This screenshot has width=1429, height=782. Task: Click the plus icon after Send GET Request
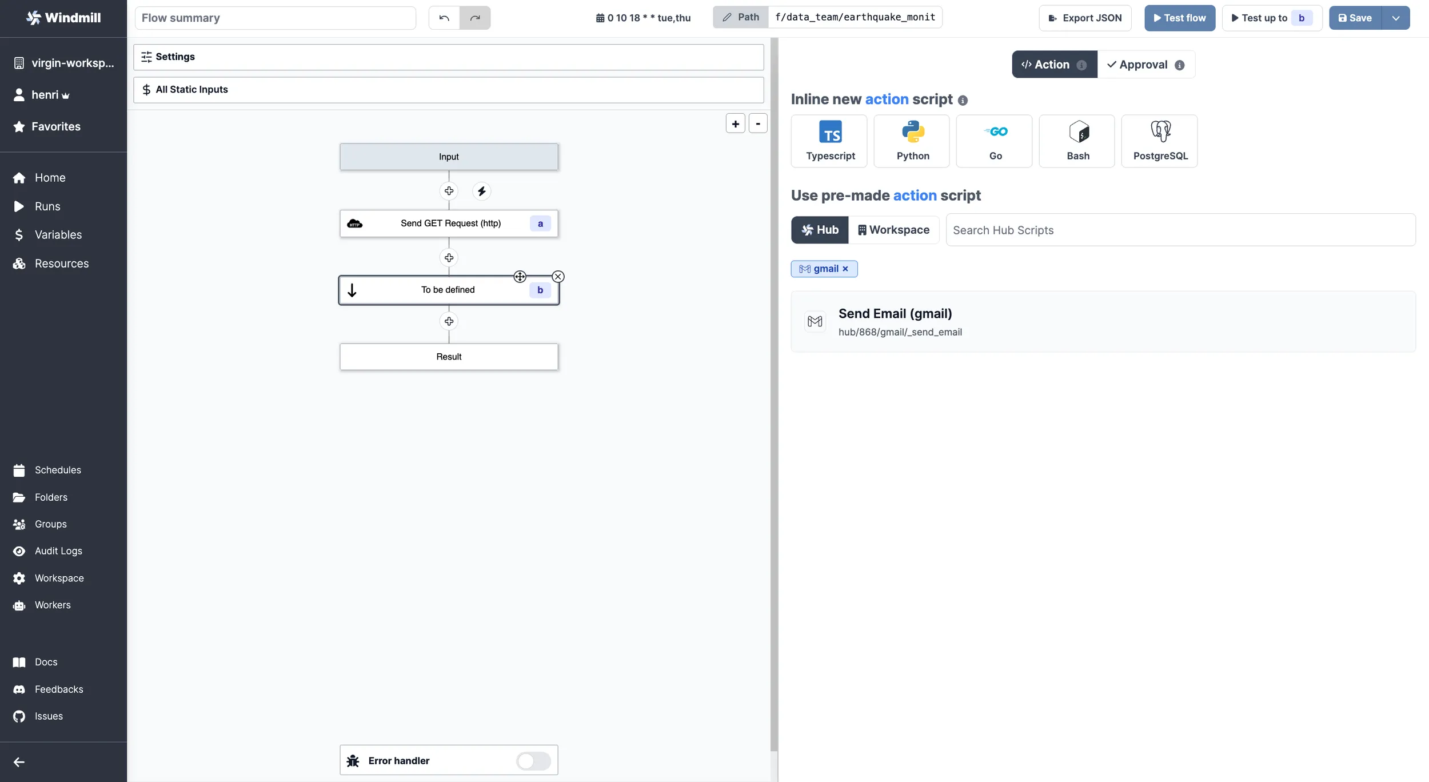[x=449, y=257]
